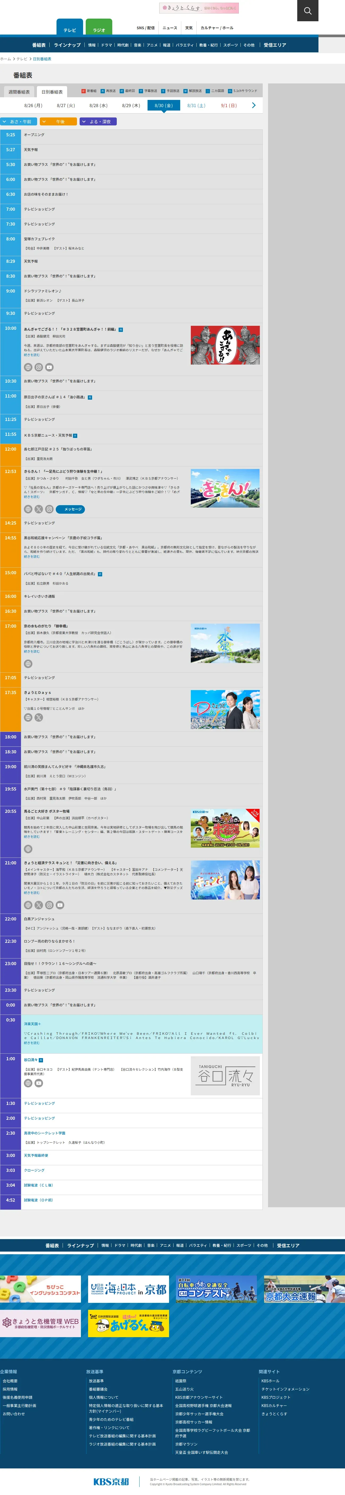Open YouTube icon for あんぎゃでござる program
345x1495 pixels.
(49, 367)
